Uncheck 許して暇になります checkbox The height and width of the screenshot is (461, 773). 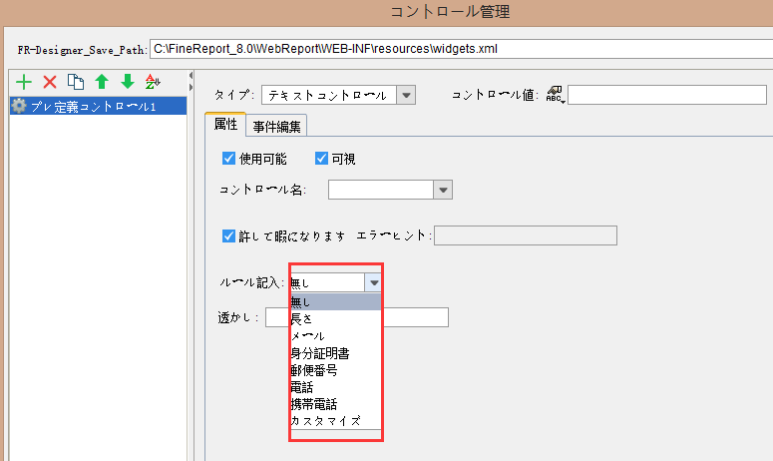tap(228, 235)
